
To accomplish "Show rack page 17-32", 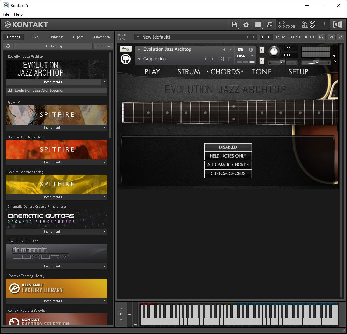I will [280, 37].
